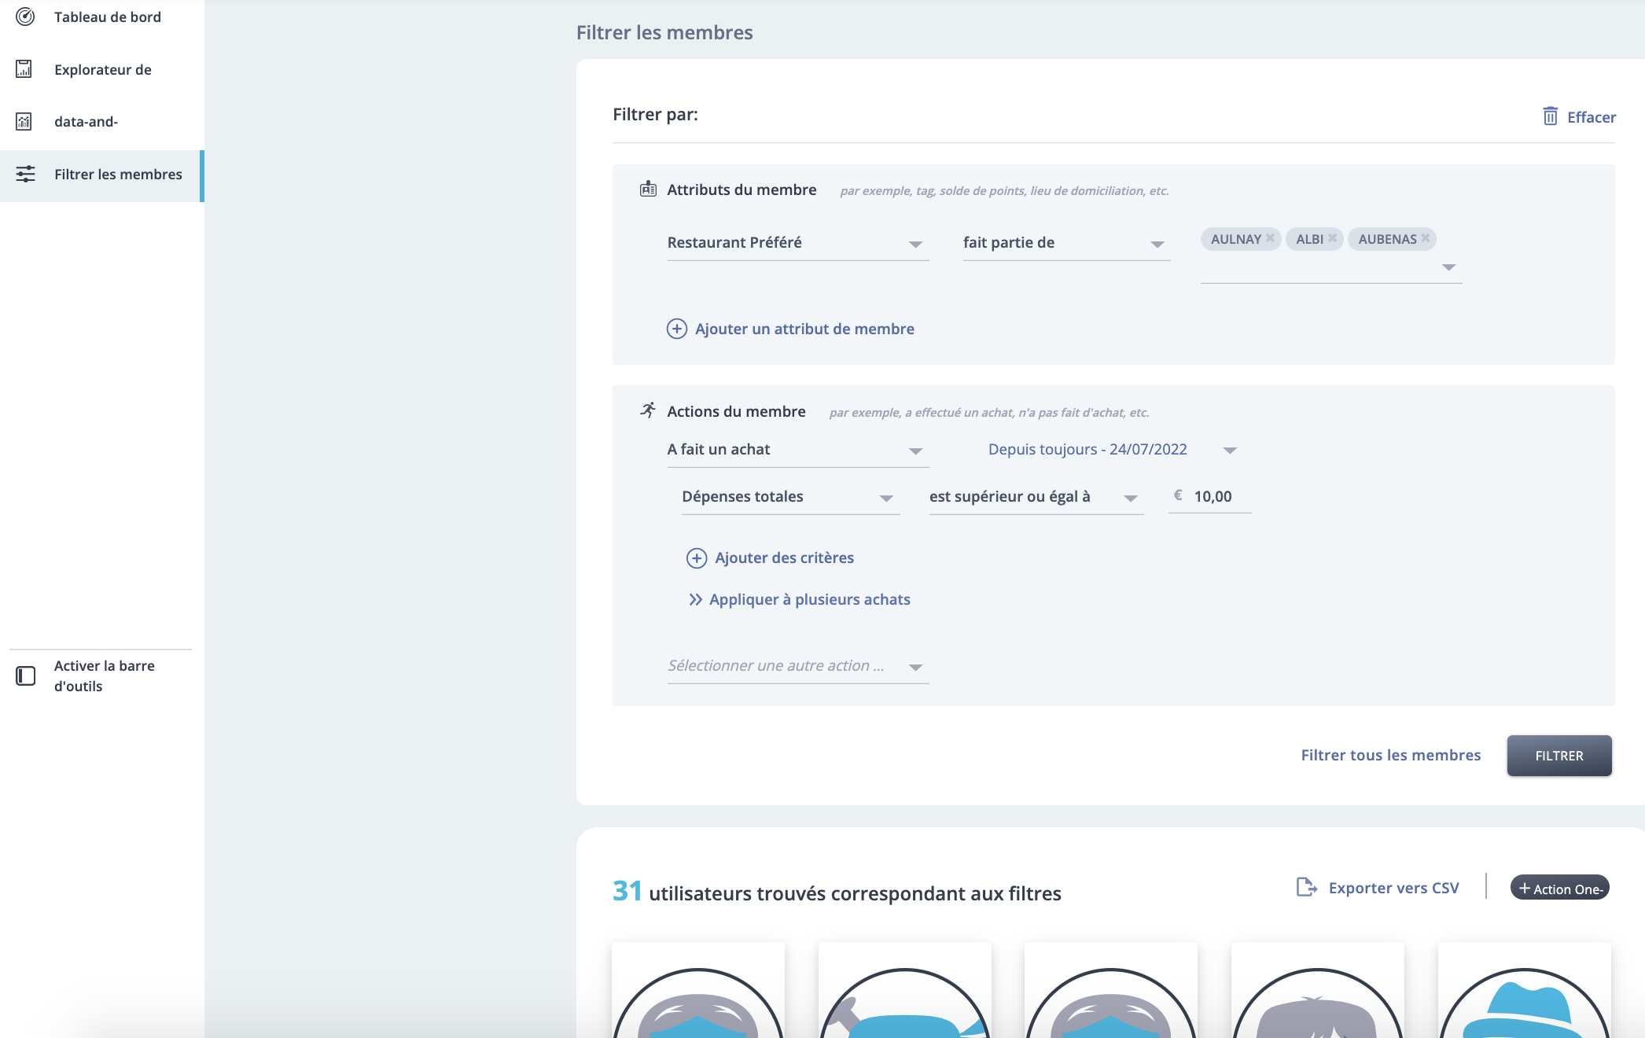
Task: Click Ajouter des critères
Action: coord(784,558)
